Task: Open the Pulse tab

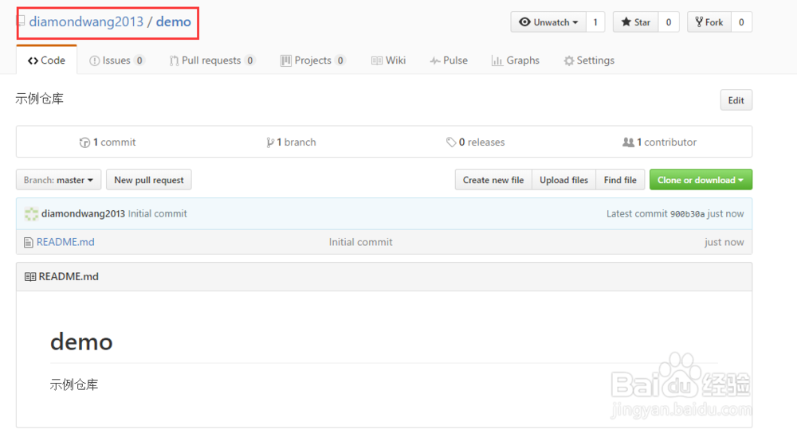Action: pyautogui.click(x=449, y=60)
